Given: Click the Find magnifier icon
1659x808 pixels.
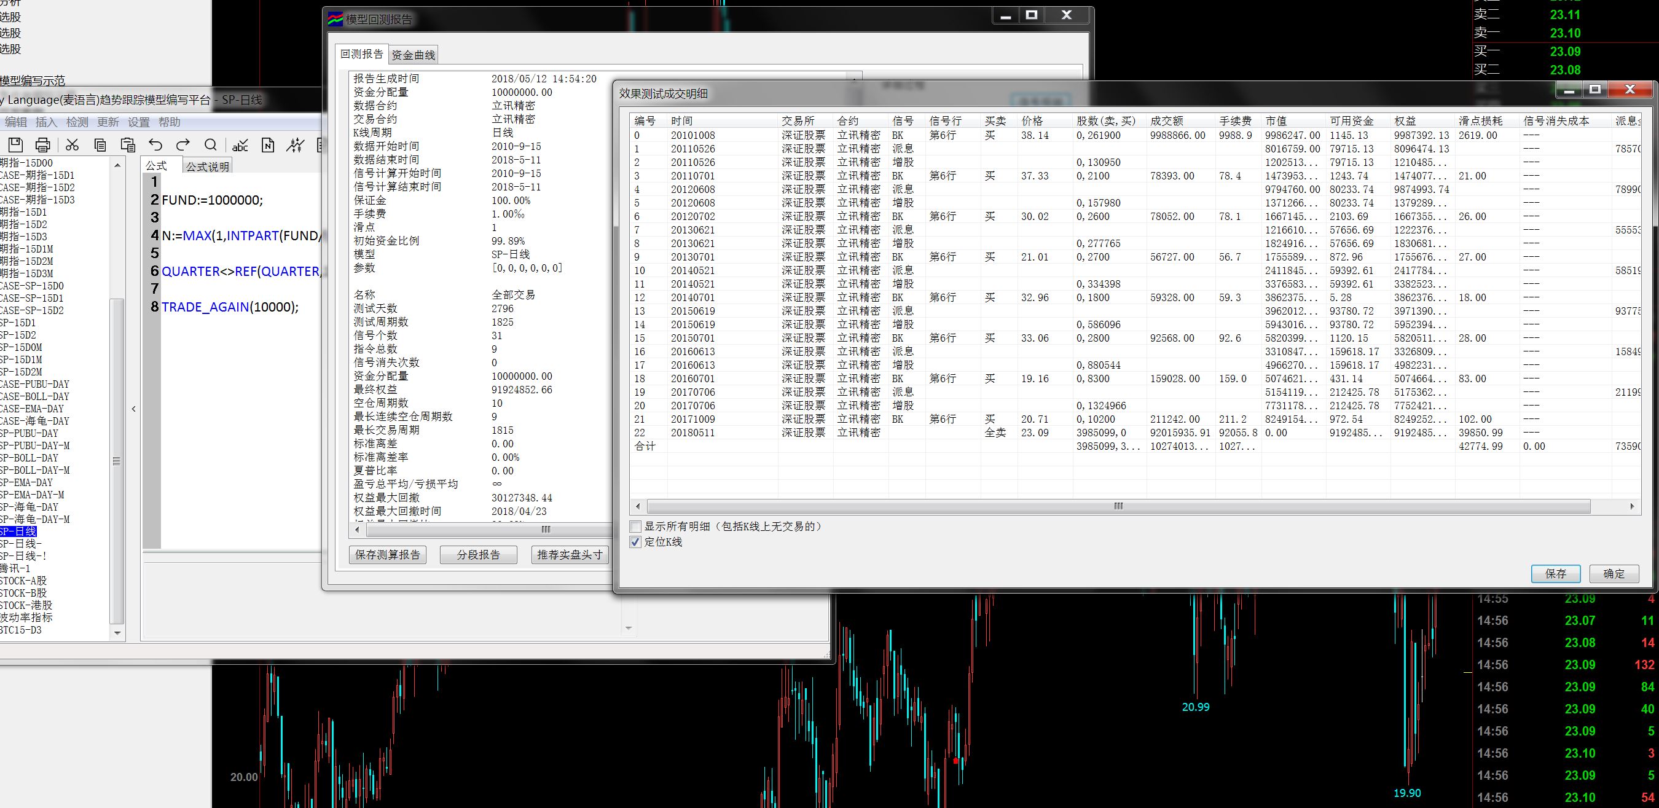Looking at the screenshot, I should (x=211, y=145).
